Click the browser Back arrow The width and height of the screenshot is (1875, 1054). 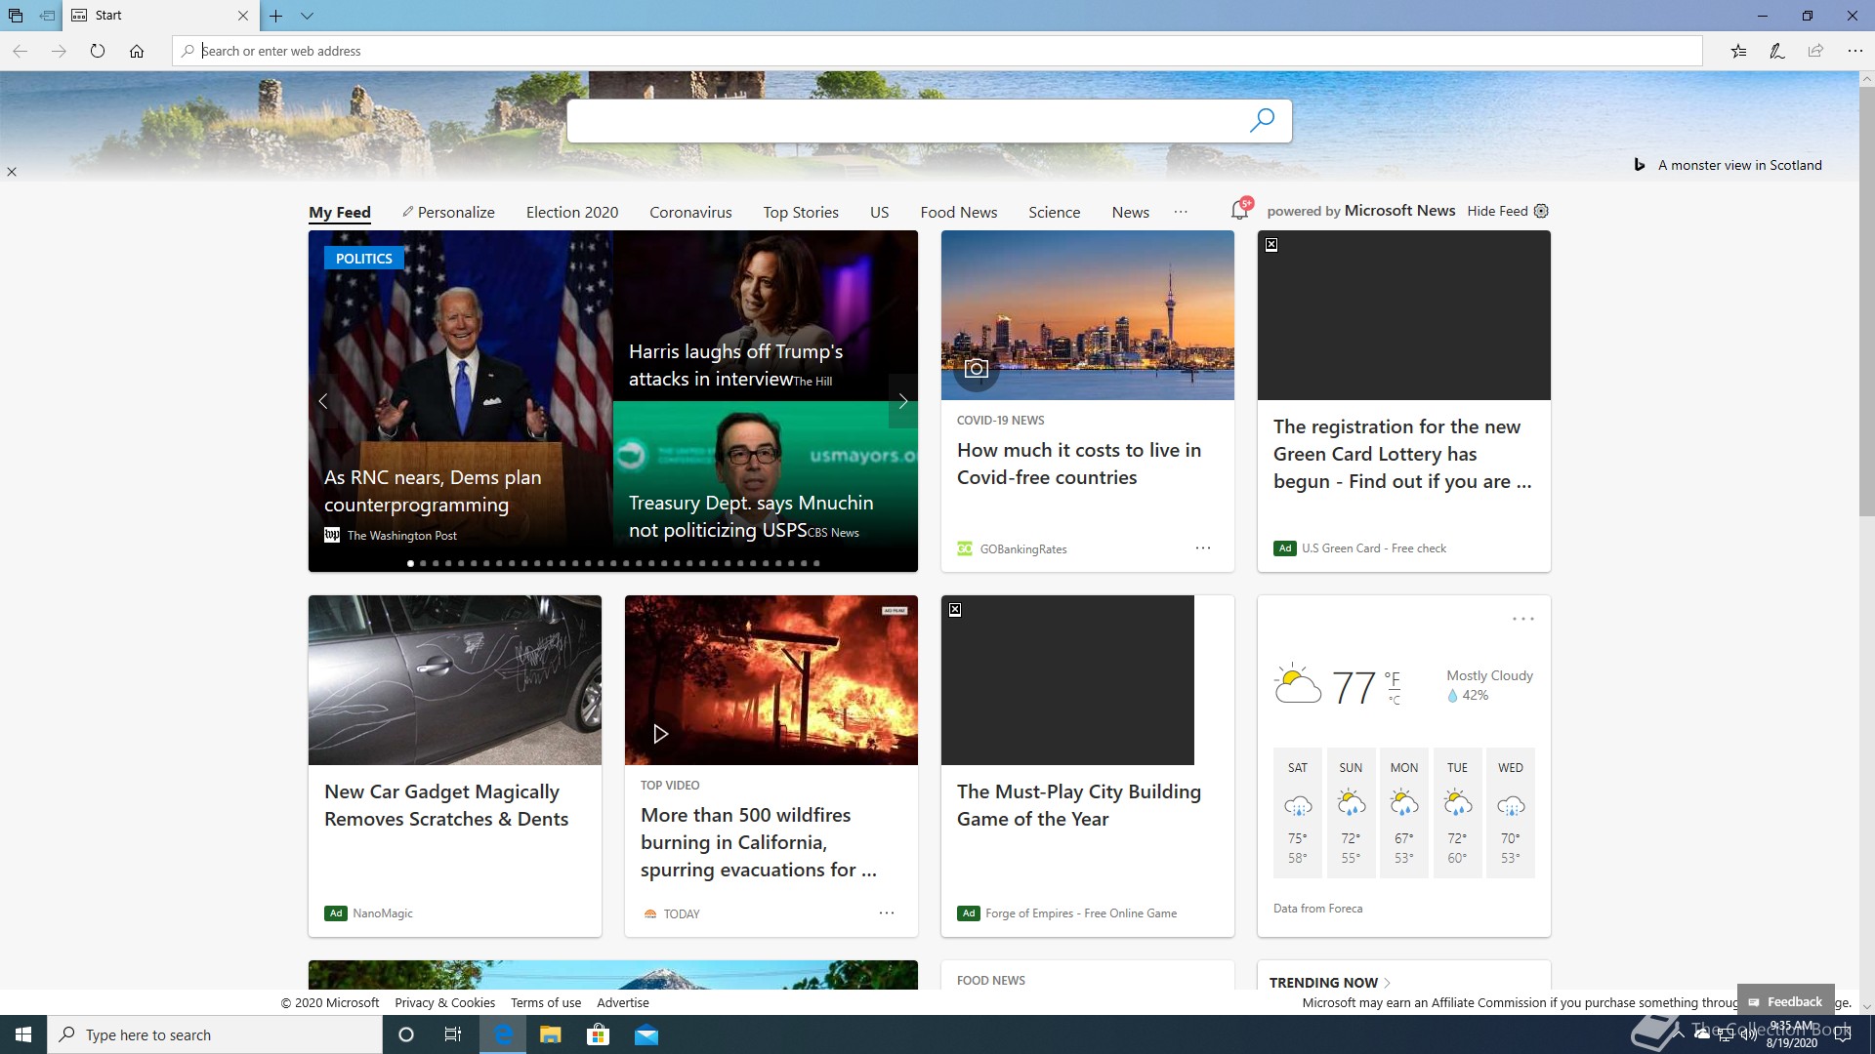(20, 51)
